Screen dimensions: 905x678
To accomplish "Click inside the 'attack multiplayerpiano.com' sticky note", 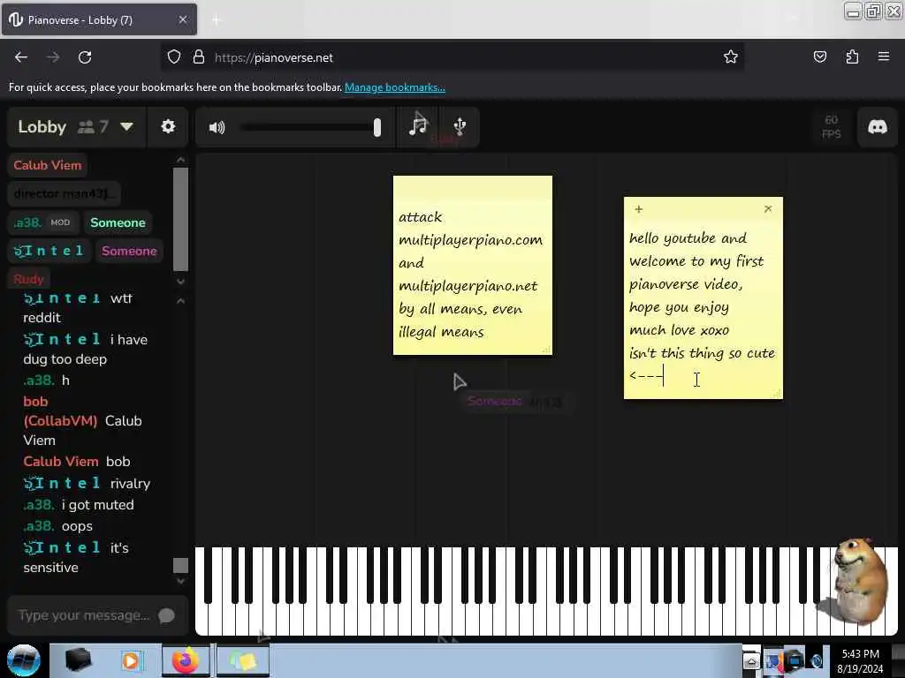I will point(472,274).
